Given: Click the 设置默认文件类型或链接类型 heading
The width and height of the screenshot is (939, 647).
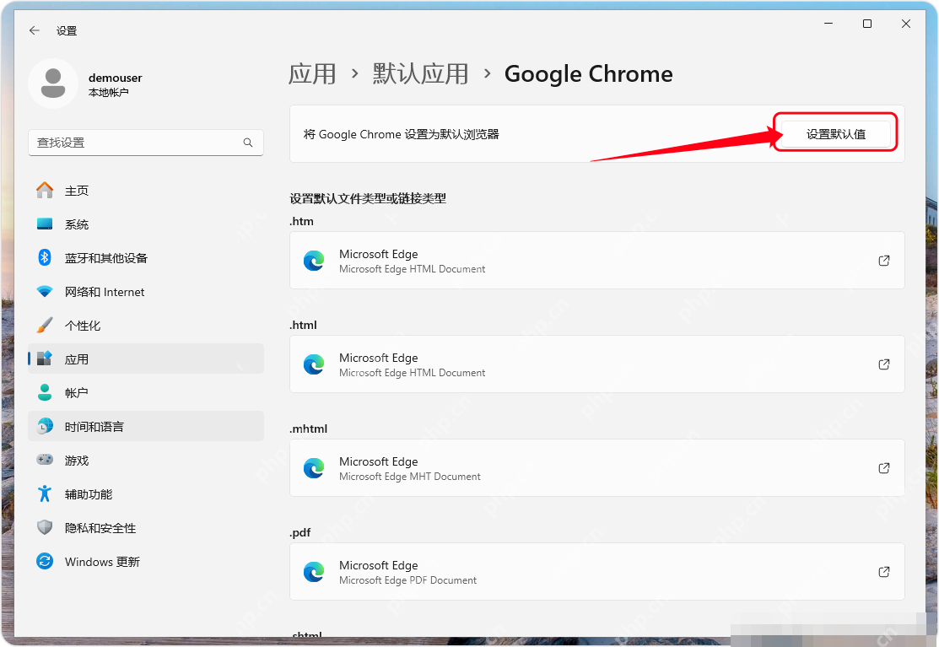Looking at the screenshot, I should pyautogui.click(x=368, y=198).
